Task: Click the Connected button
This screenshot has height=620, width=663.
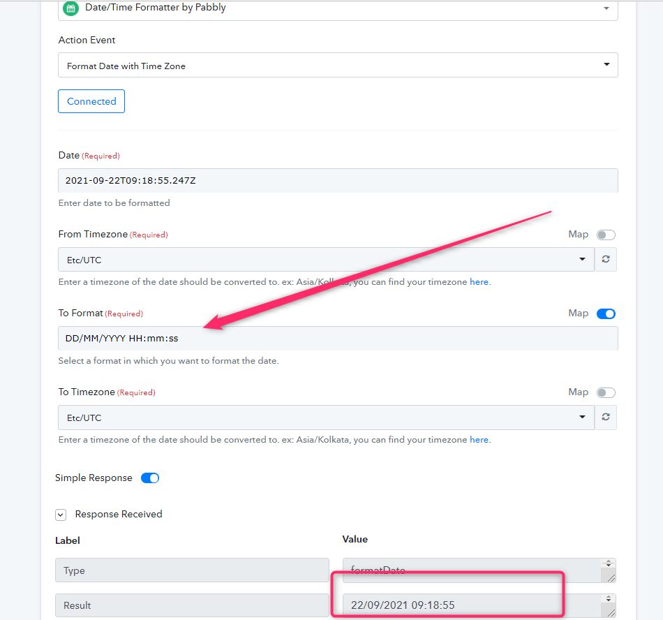Action: [x=91, y=101]
